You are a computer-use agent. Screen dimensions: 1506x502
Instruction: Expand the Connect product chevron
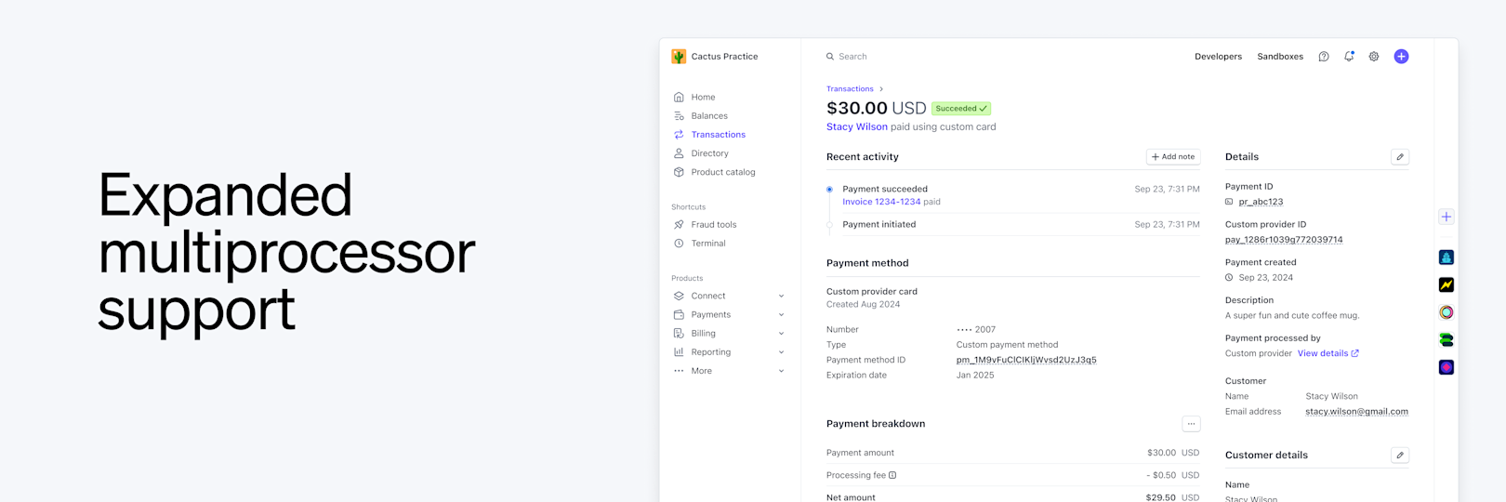(781, 296)
